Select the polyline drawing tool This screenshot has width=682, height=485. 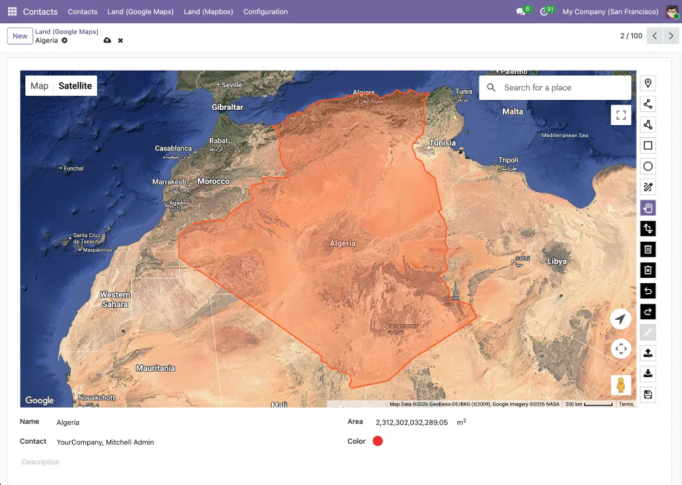tap(647, 104)
